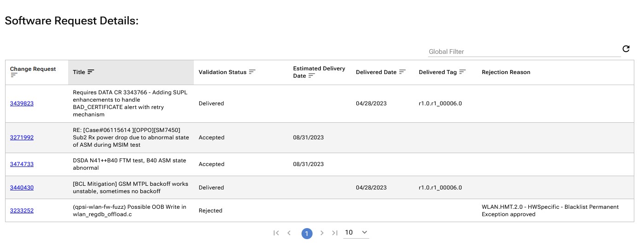Open change request 3440430 link

coord(22,188)
